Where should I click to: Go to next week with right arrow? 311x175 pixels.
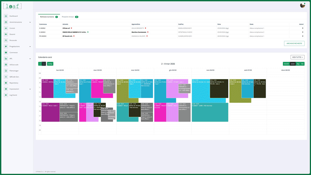tap(44, 64)
